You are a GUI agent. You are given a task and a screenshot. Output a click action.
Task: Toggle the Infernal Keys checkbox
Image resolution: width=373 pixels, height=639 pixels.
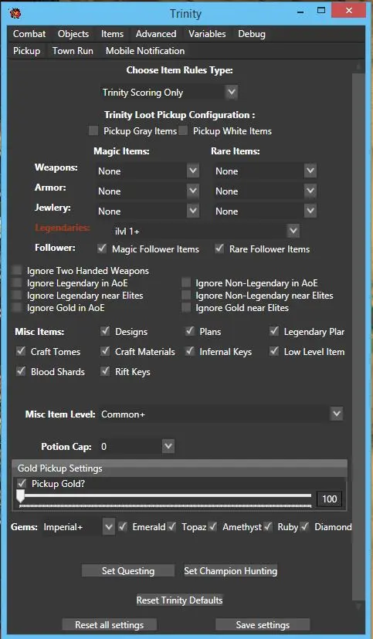coord(190,351)
